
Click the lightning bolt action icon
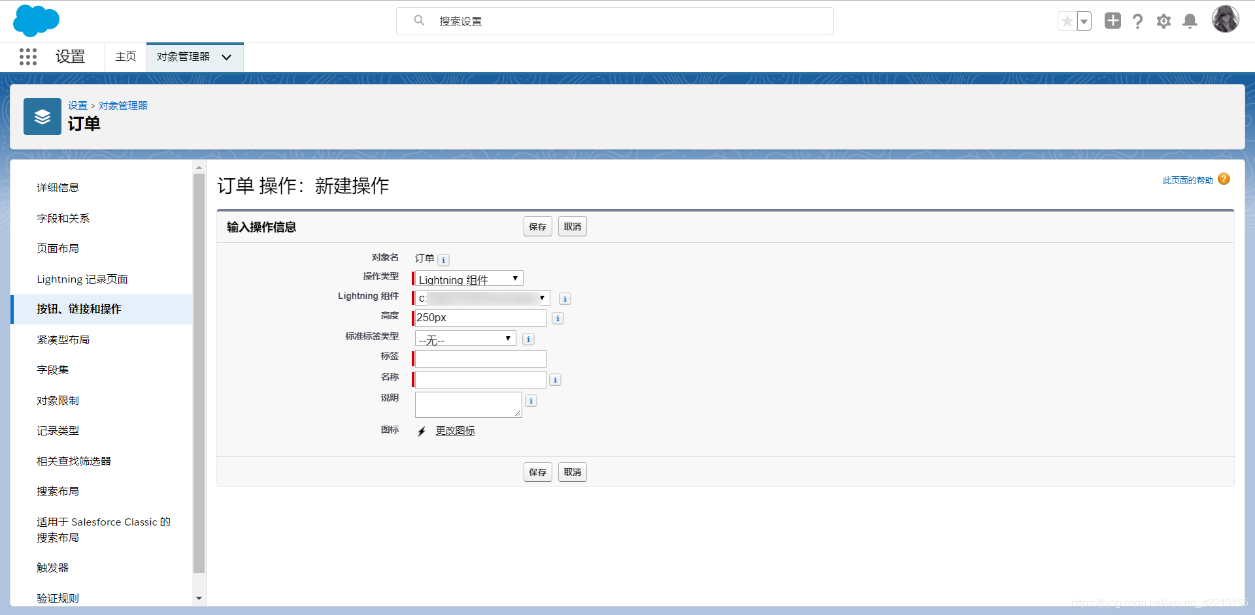422,431
